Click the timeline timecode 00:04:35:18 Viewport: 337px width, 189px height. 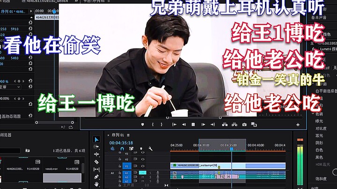pos(121,142)
